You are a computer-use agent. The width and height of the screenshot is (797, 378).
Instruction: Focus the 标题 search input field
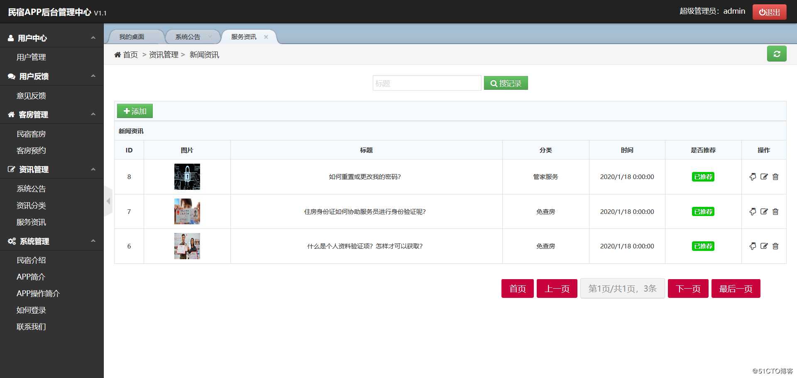coord(427,83)
